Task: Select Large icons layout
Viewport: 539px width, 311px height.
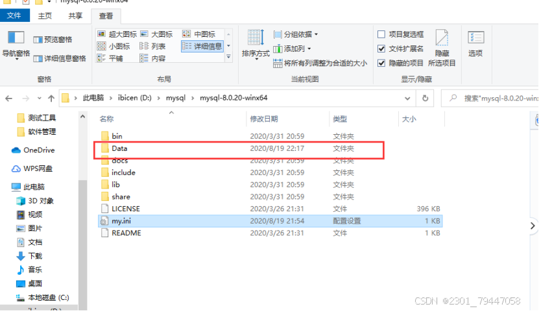Action: click(157, 34)
